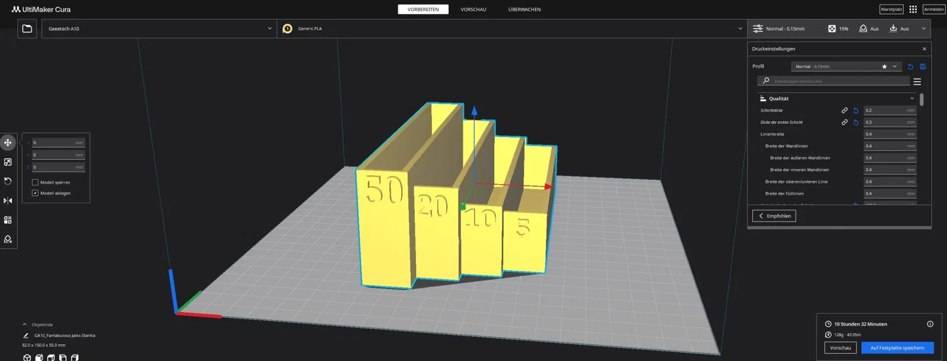Screen dimensions: 947x361
Task: Click the adhesion Aus icon
Action: tap(894, 28)
